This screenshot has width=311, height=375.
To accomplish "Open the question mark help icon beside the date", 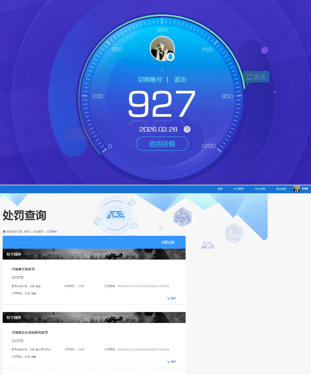I will pos(187,129).
